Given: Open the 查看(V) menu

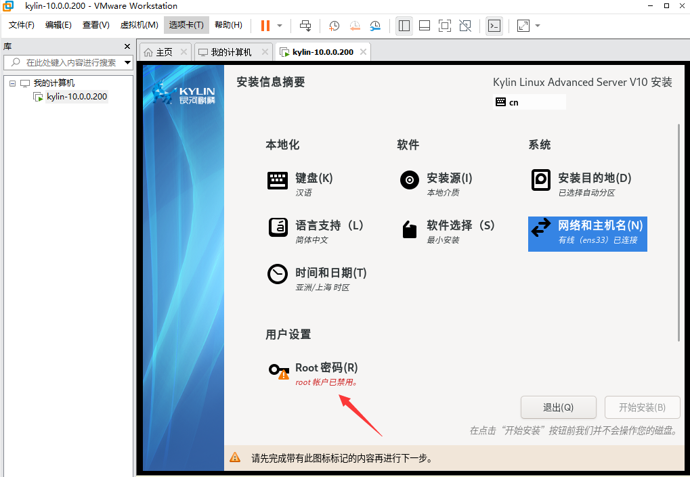Looking at the screenshot, I should click(x=96, y=25).
